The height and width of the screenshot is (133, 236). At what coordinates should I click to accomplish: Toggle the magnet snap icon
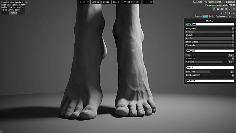coord(132,2)
